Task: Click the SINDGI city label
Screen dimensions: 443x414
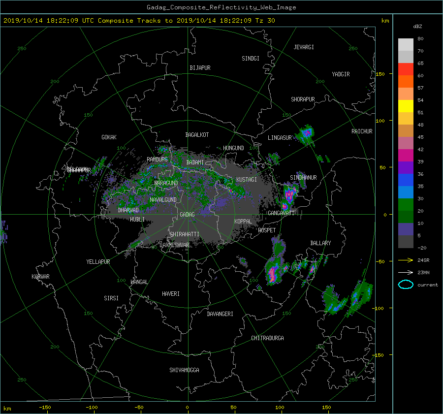Action: point(251,59)
